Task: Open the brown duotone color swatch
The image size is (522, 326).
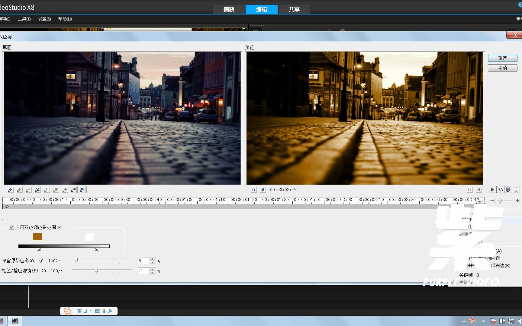Action: click(37, 237)
